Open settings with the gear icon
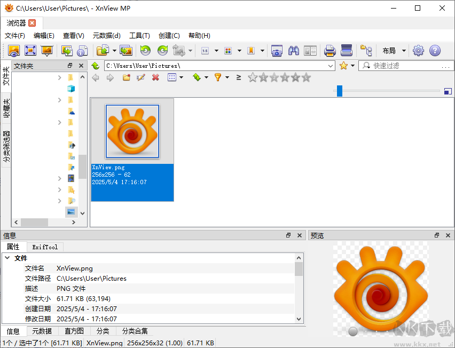The image size is (455, 348). coord(418,51)
